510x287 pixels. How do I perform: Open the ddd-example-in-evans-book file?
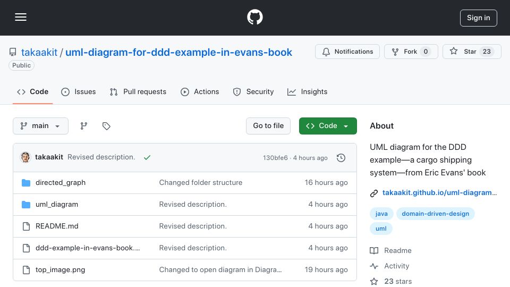click(x=88, y=248)
